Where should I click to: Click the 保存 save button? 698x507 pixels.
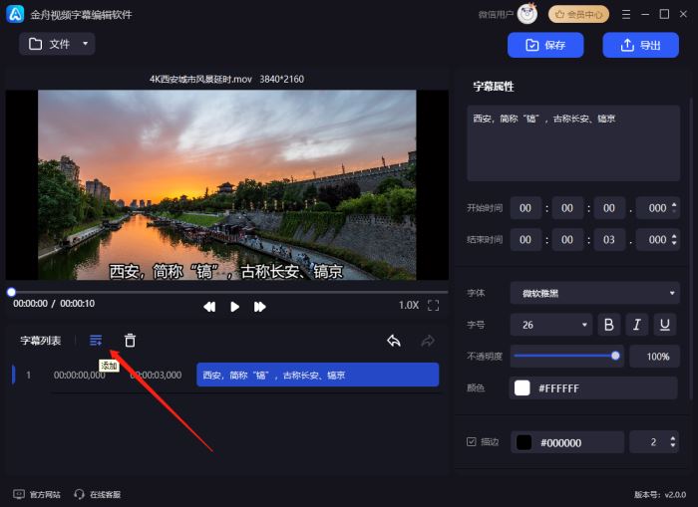click(545, 45)
